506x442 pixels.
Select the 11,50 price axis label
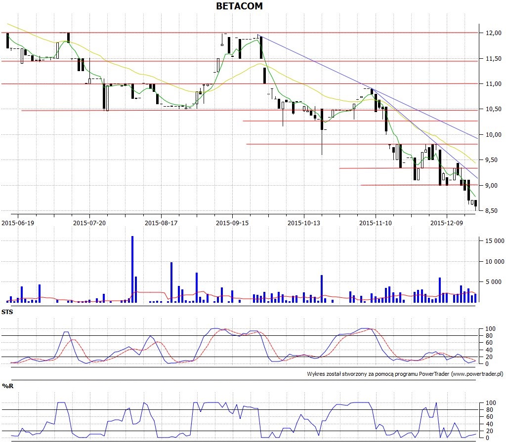point(494,59)
